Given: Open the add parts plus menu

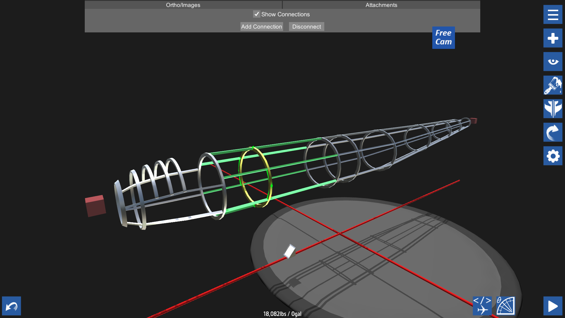Looking at the screenshot, I should 553,38.
